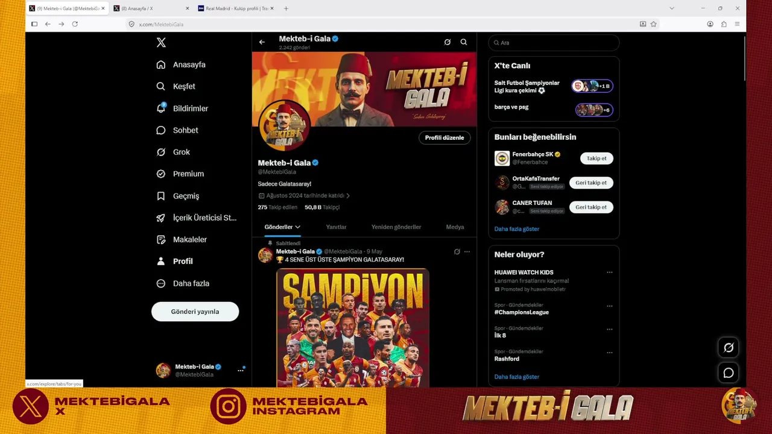Image resolution: width=772 pixels, height=434 pixels.
Task: Click Grok icon in profile header
Action: [448, 42]
